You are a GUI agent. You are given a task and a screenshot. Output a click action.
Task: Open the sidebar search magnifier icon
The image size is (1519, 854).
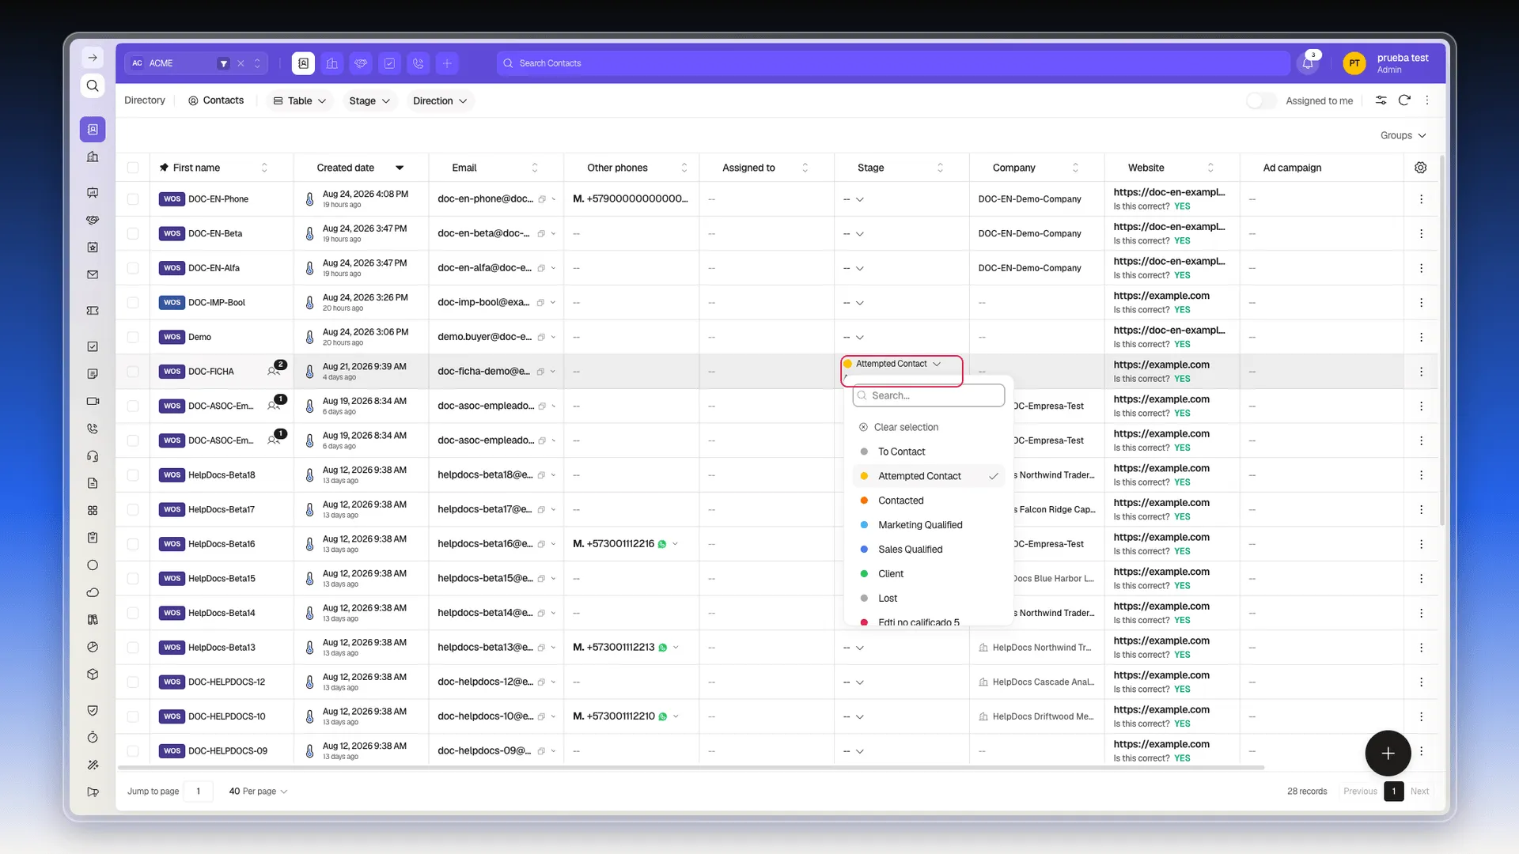coord(93,85)
